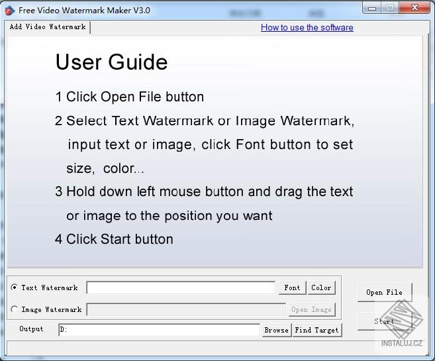Click the Start button
Image resolution: width=435 pixels, height=361 pixels.
click(385, 321)
